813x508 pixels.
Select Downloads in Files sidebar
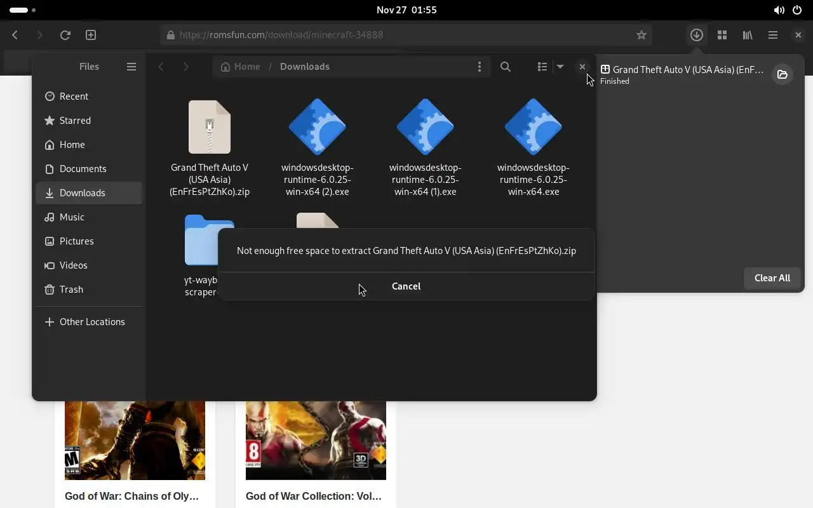coord(89,193)
